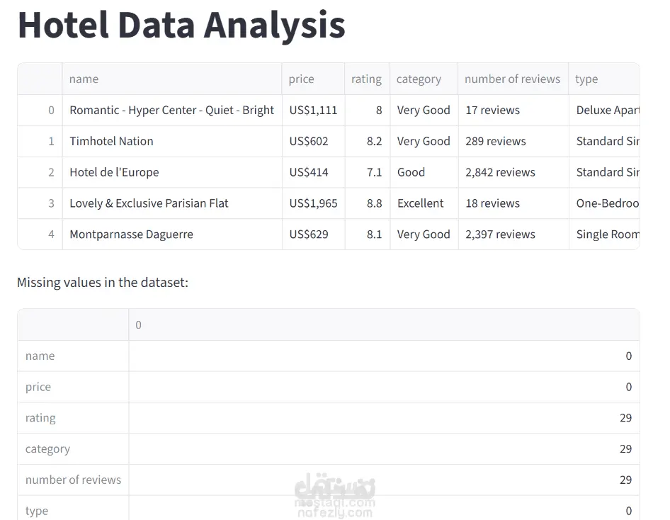The height and width of the screenshot is (520, 670).
Task: Select the 'Hotel Data Analysis' page title
Action: click(181, 25)
